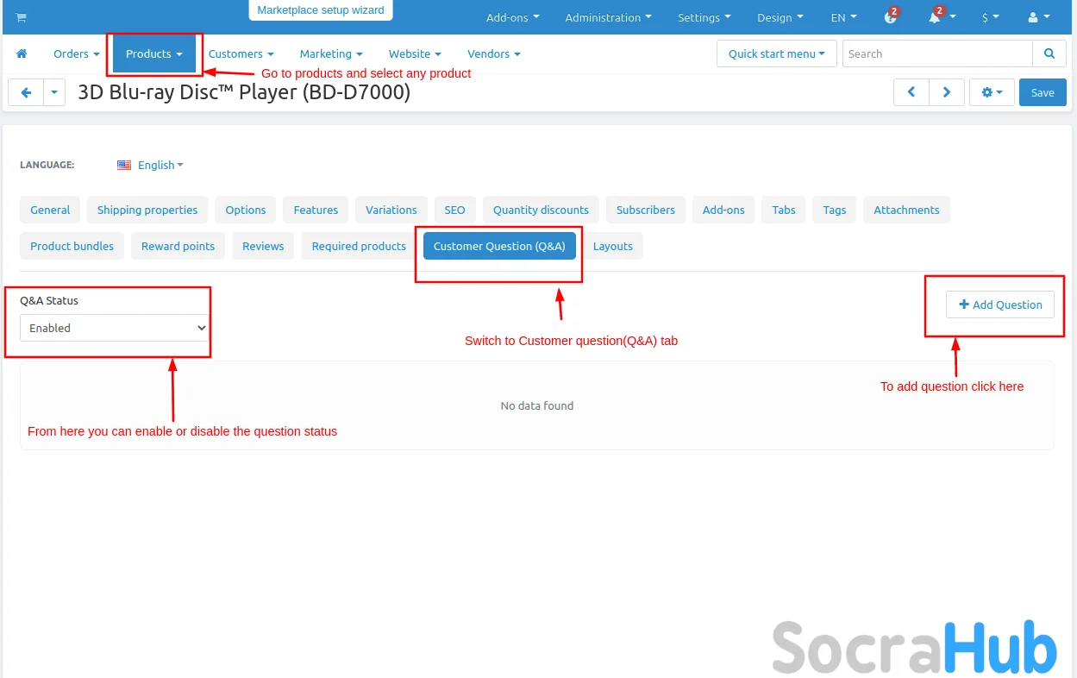This screenshot has width=1077, height=678.
Task: Click the search magnifier icon
Action: [x=1049, y=53]
